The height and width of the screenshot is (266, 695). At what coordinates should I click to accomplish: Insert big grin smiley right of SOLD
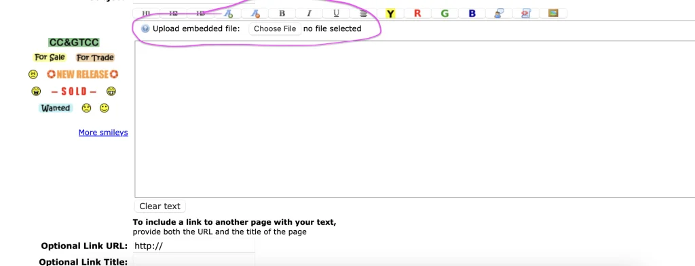click(x=111, y=91)
